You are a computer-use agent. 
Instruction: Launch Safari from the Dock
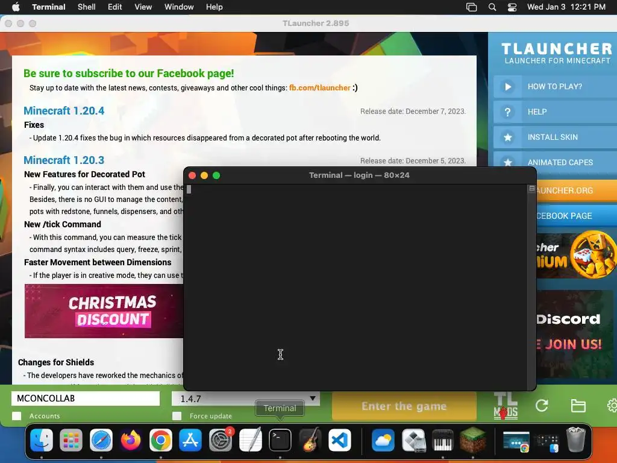click(101, 439)
